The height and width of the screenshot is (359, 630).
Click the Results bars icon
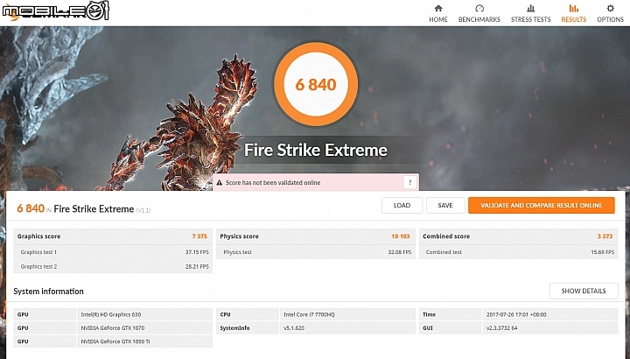[574, 9]
